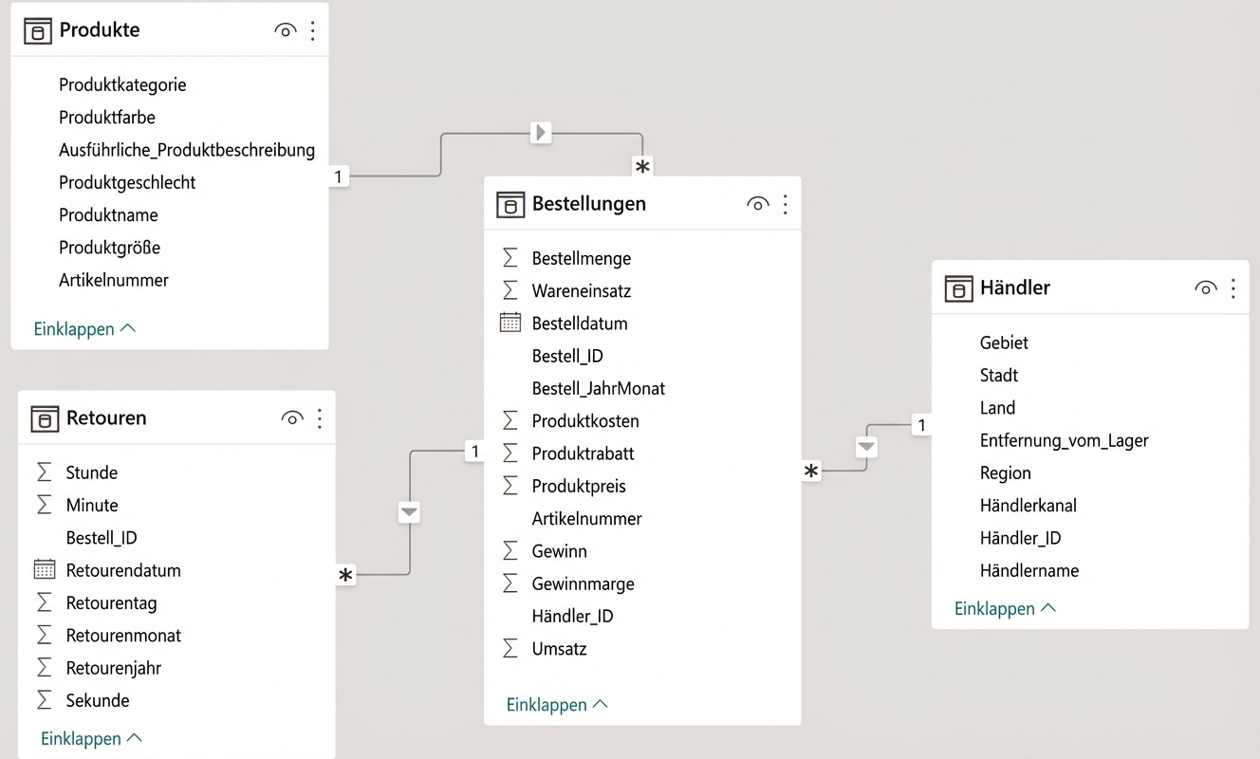Screen dimensions: 1260x759
Task: Collapse the Produkte table with Einklappen
Action: click(76, 328)
